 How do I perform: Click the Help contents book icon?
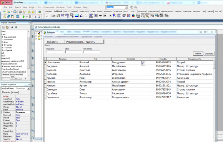point(40,12)
